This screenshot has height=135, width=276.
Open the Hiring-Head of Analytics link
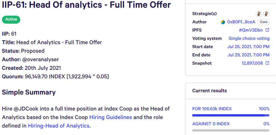(59, 126)
